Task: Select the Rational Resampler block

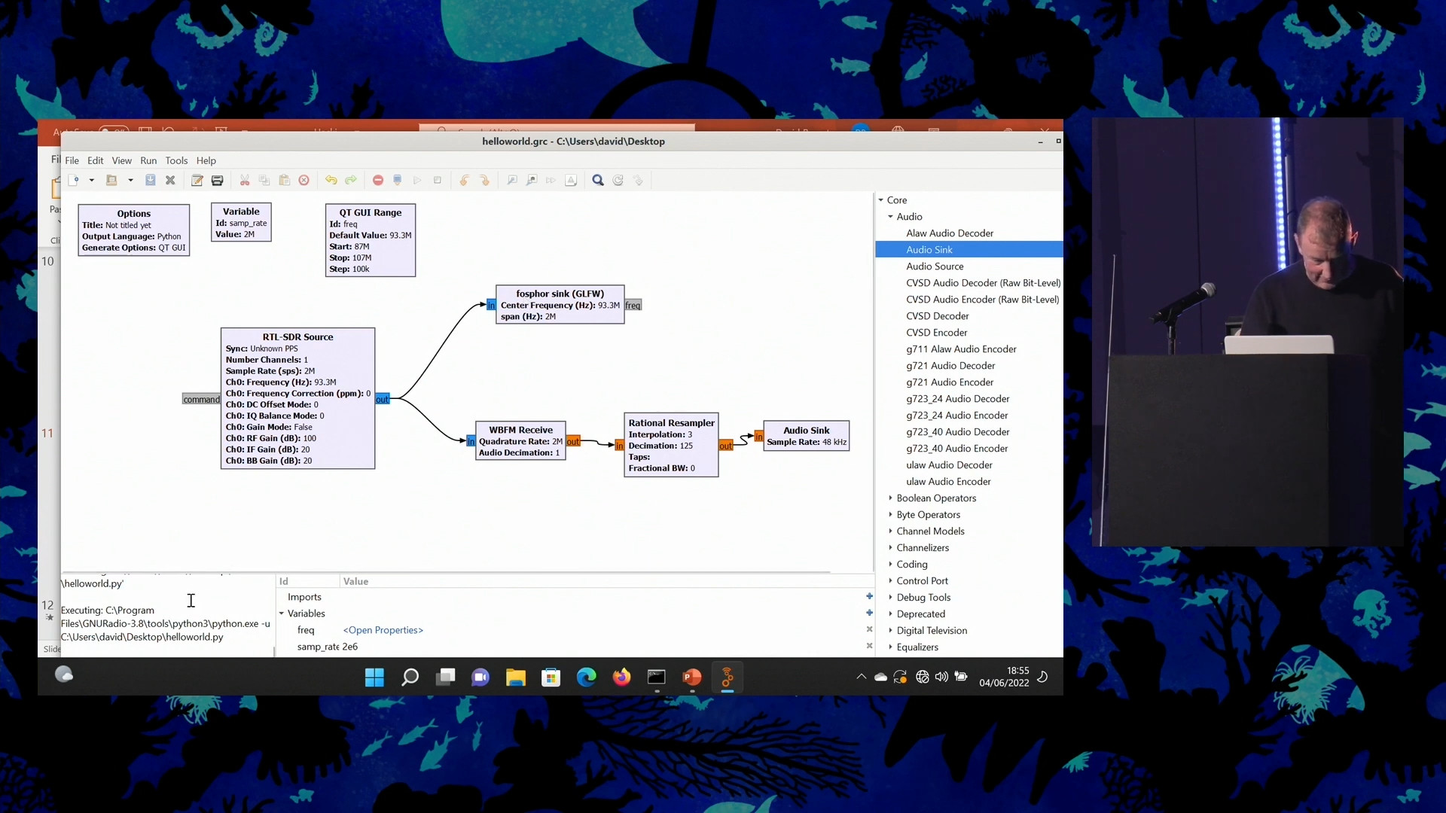Action: coord(671,445)
